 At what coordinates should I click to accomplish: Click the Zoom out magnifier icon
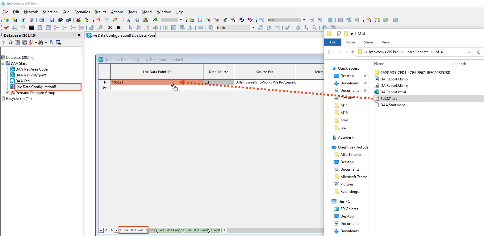pos(314,28)
